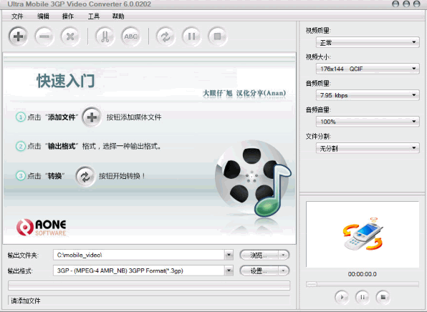Start conversion with the toolbar convert button
427x312 pixels.
165,36
